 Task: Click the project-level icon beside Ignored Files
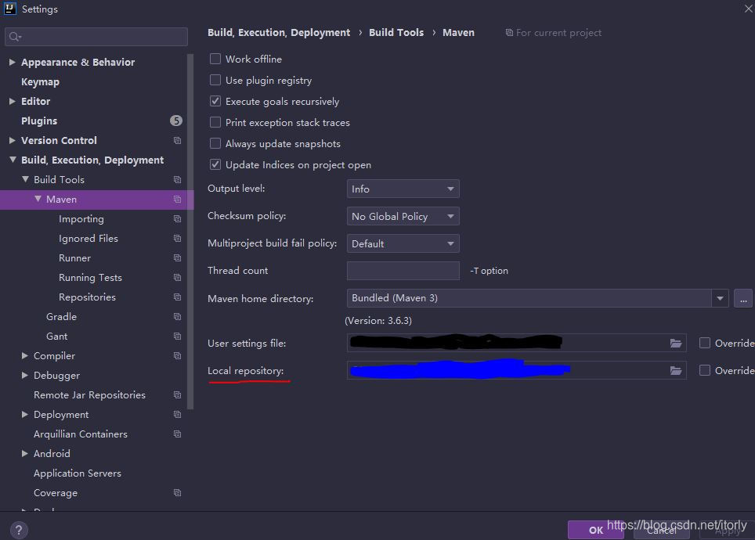tap(177, 238)
